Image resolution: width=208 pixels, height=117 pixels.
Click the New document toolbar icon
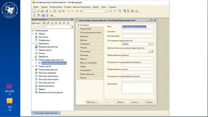[34, 11]
